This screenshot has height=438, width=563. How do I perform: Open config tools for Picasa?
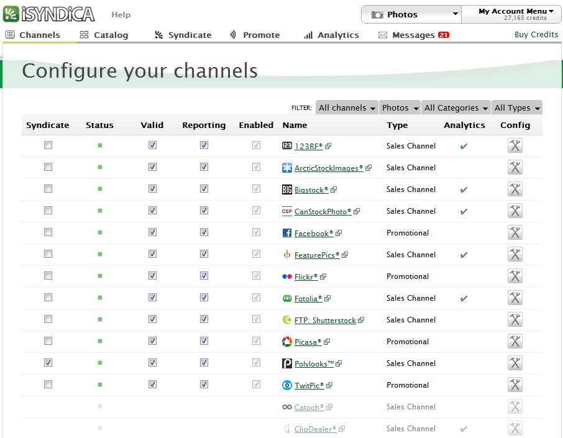515,342
